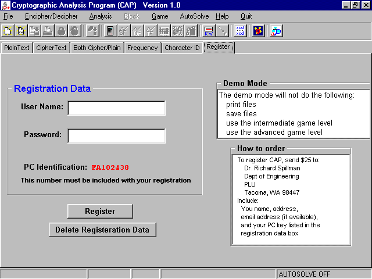The width and height of the screenshot is (372, 279).
Task: Open the Game menu
Action: click(x=160, y=16)
